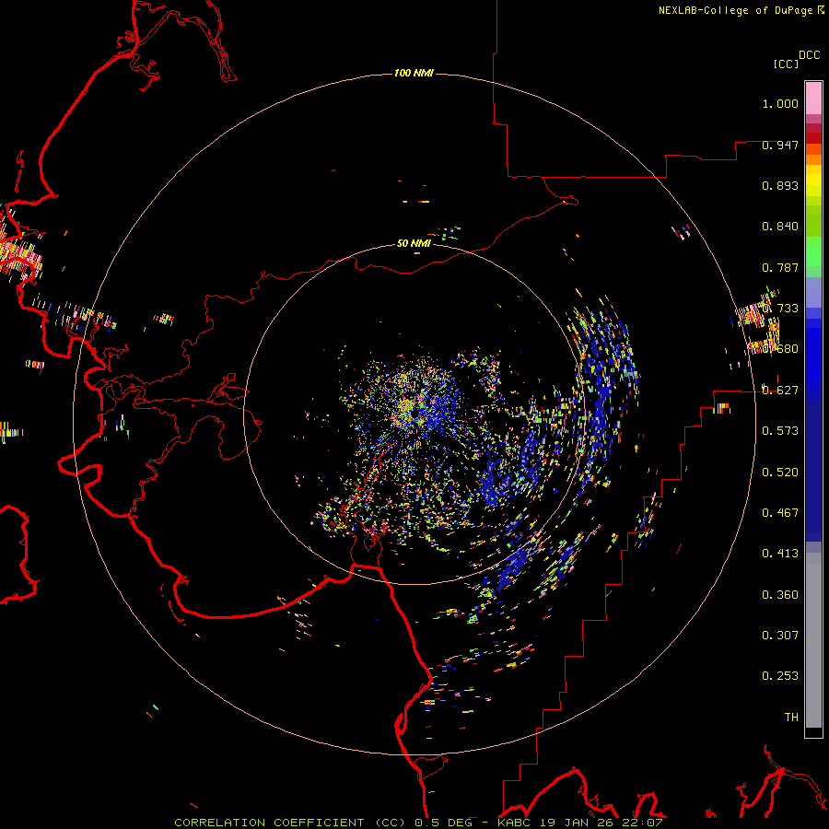Viewport: 829px width, 829px height.
Task: Click the 0.733 scale value
Action: click(780, 309)
